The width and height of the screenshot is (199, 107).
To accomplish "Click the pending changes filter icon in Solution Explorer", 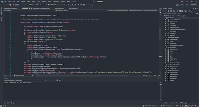I will [174, 11].
